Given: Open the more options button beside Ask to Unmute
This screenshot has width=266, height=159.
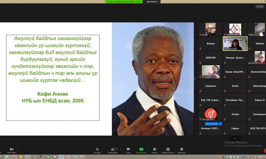Looking at the screenshot, I should tap(220, 124).
